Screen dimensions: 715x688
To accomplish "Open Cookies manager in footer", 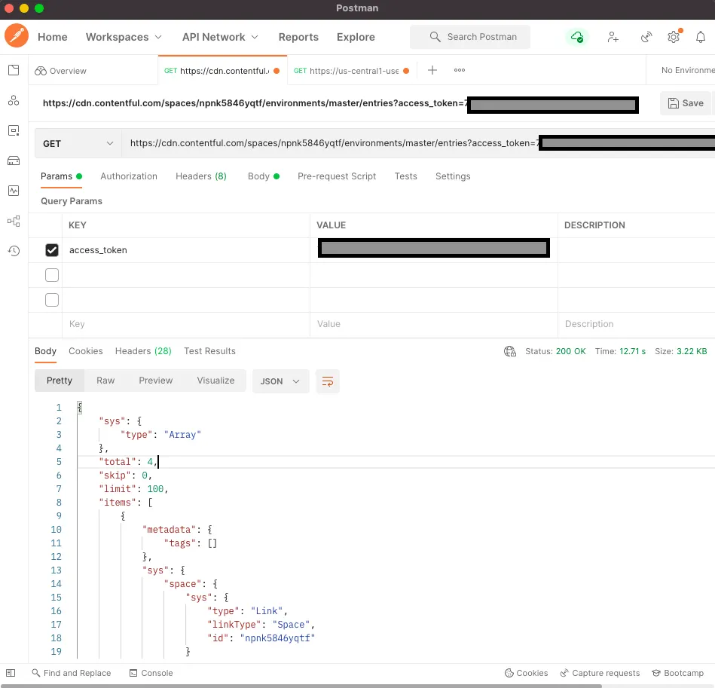I will pos(526,673).
